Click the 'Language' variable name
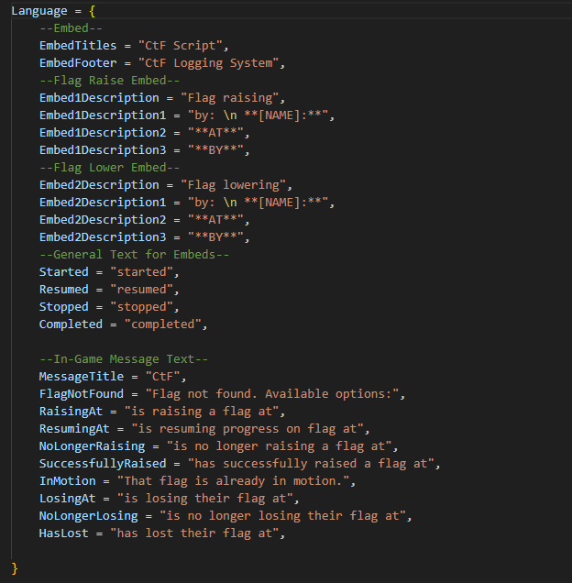Screen dimensions: 572x583 39,11
